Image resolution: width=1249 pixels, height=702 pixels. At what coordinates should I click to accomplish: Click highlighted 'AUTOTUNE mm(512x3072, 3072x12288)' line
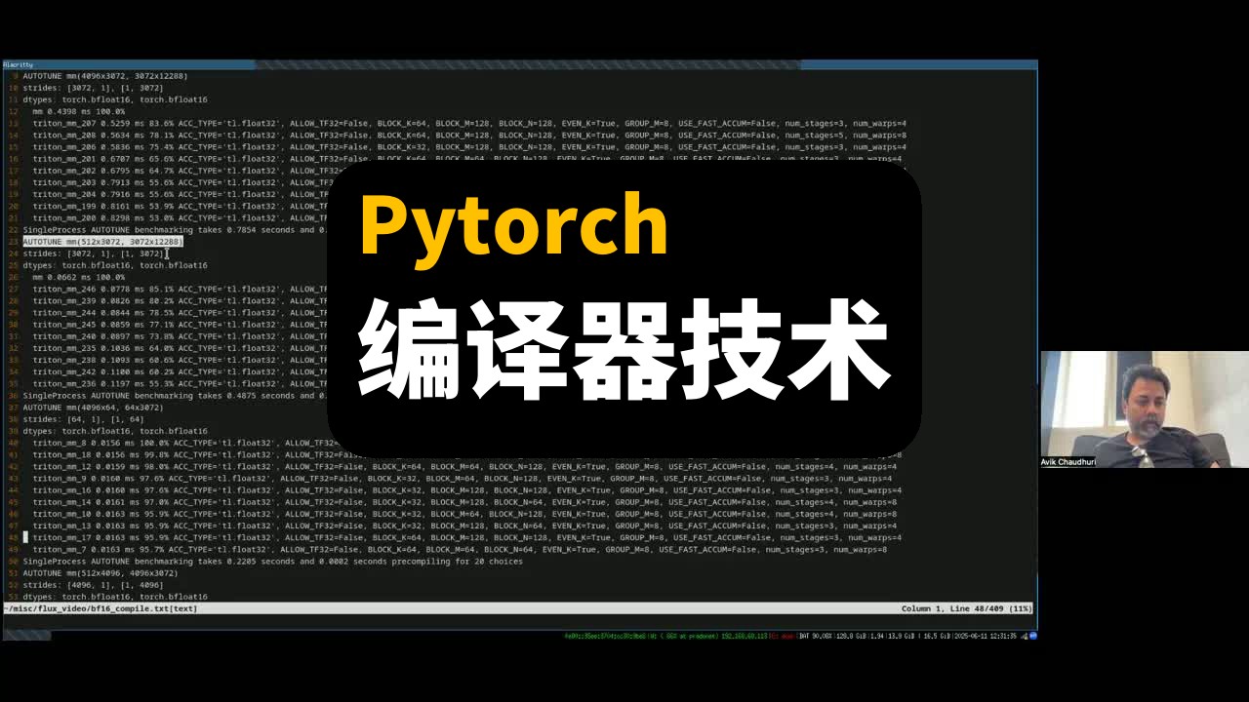coord(103,242)
